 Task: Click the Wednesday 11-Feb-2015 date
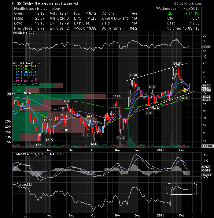[x=178, y=9]
